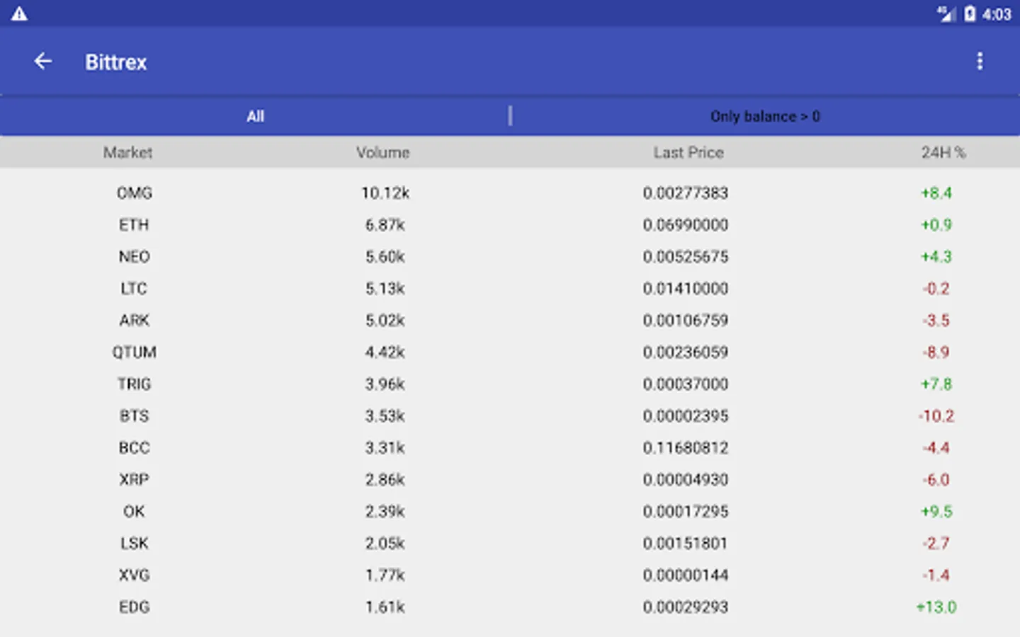
Task: Click the +7.8 change value
Action: click(x=936, y=384)
